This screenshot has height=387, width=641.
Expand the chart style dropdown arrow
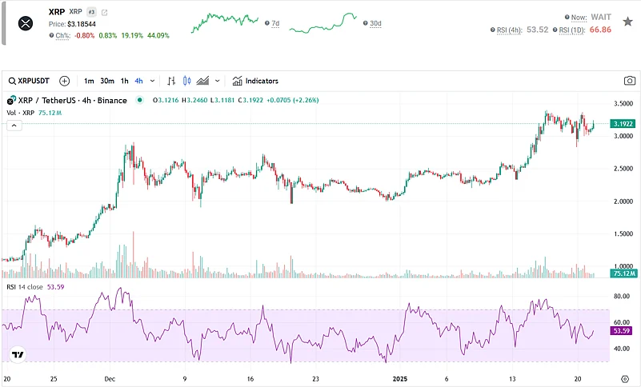point(217,81)
